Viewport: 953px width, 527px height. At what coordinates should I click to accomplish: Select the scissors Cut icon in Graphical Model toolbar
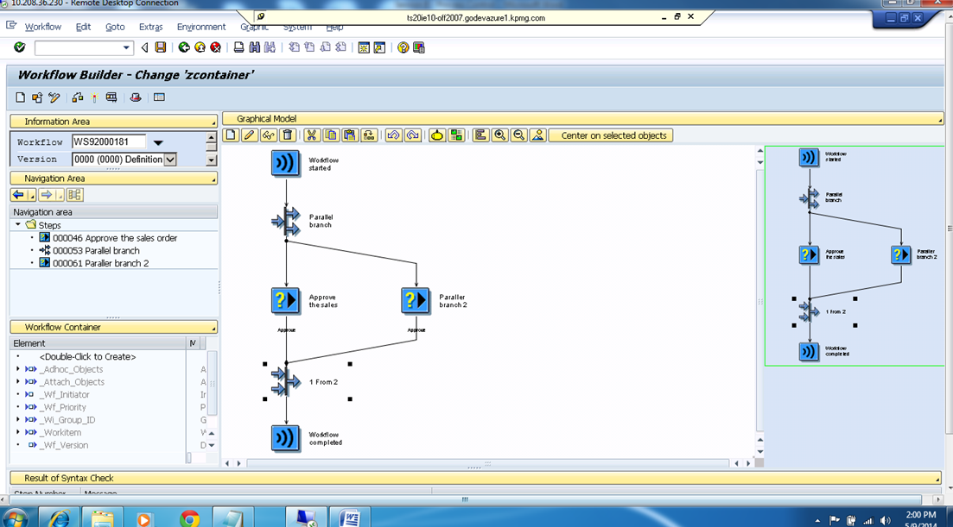[x=313, y=135]
